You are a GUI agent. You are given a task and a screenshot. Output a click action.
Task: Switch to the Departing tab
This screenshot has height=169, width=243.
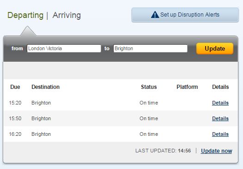(25, 15)
